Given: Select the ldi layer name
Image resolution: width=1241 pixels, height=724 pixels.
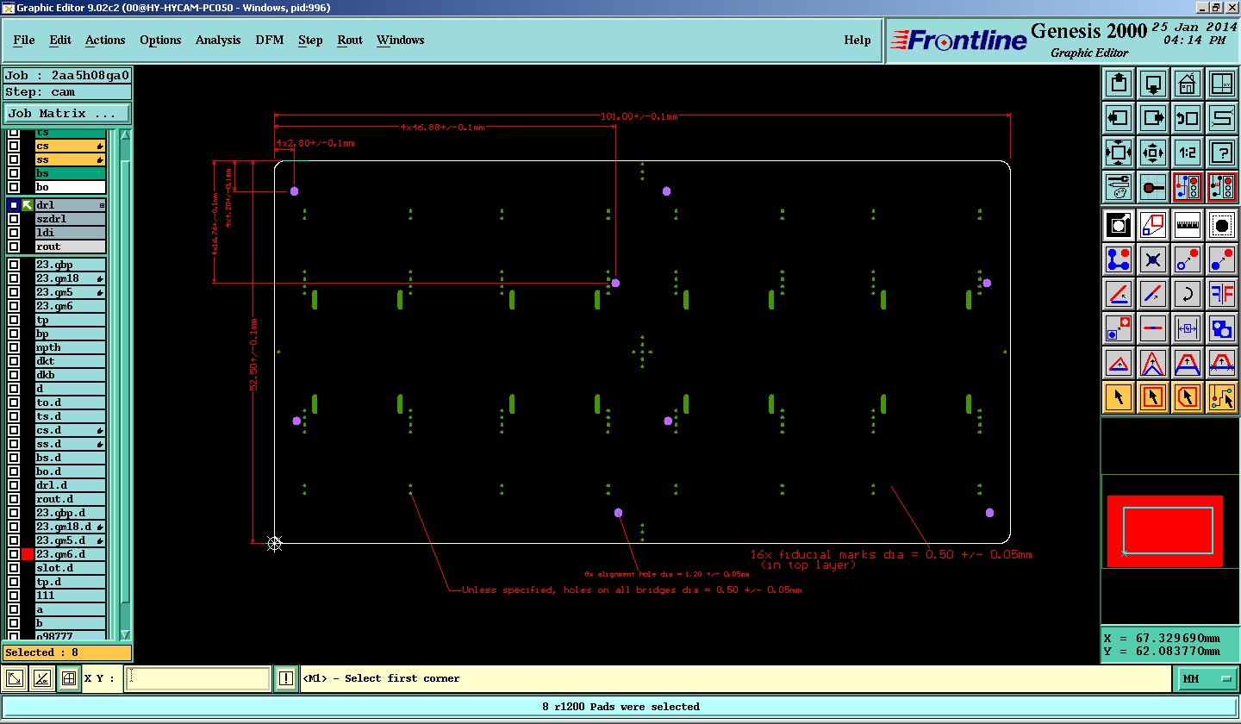Looking at the screenshot, I should pyautogui.click(x=70, y=233).
